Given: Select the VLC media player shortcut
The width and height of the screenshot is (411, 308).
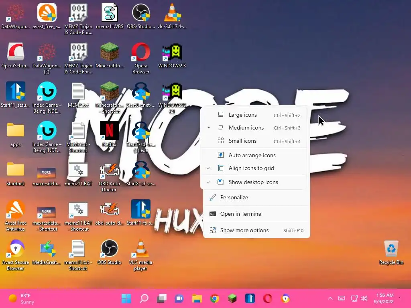Looking at the screenshot, I should [x=141, y=255].
